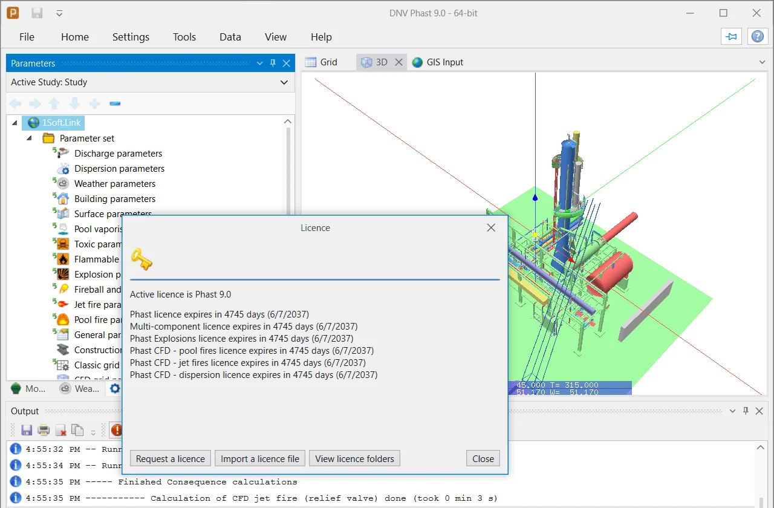Open the Help ribbon tab
The image size is (774, 508).
321,37
